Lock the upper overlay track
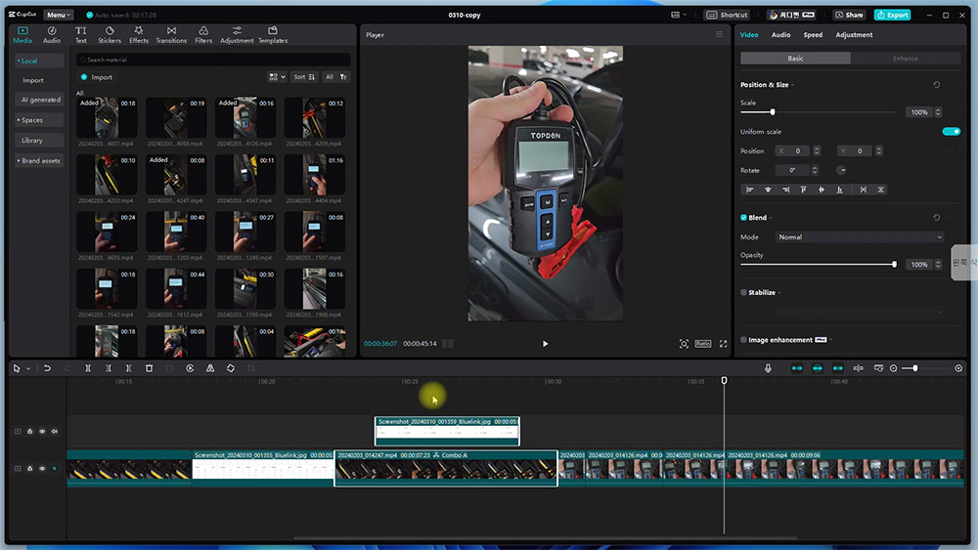Image resolution: width=978 pixels, height=550 pixels. [x=29, y=431]
